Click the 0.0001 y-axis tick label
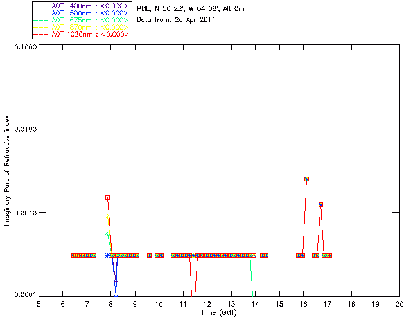This screenshot has height=329, width=411. [x=26, y=295]
